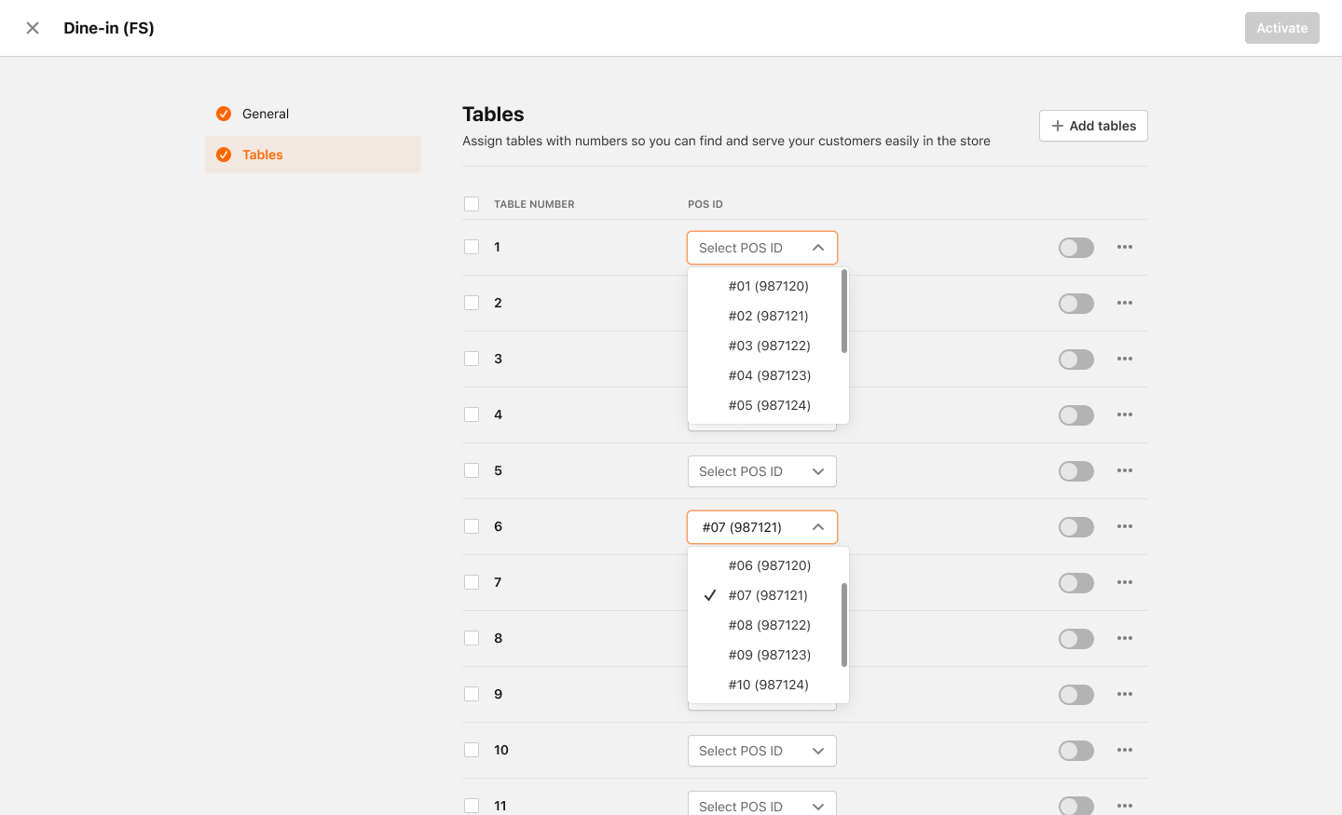Choose #01 (987120) from the POS ID list
The image size is (1342, 815).
click(x=768, y=286)
